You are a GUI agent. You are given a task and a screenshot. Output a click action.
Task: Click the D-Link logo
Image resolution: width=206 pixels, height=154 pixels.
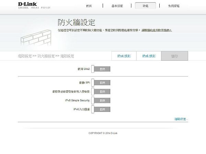click(x=27, y=4)
